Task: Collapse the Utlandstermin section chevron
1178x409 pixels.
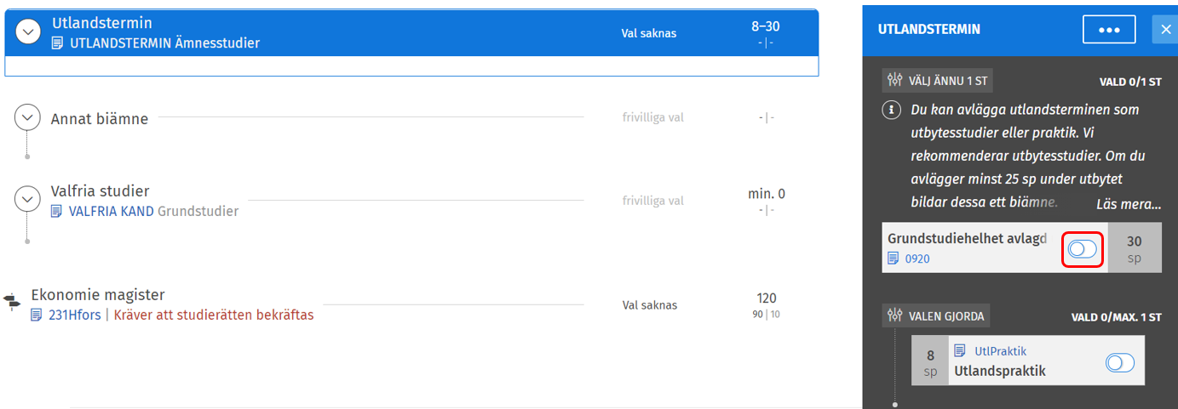Action: [x=29, y=32]
